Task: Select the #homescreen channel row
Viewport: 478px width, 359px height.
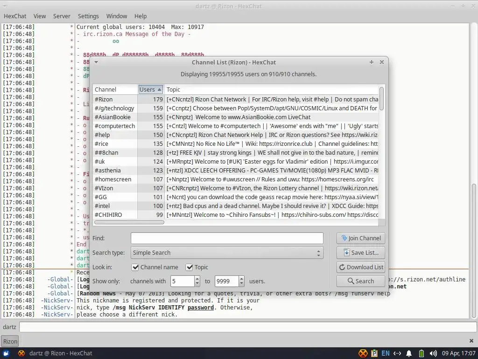Action: click(236, 179)
